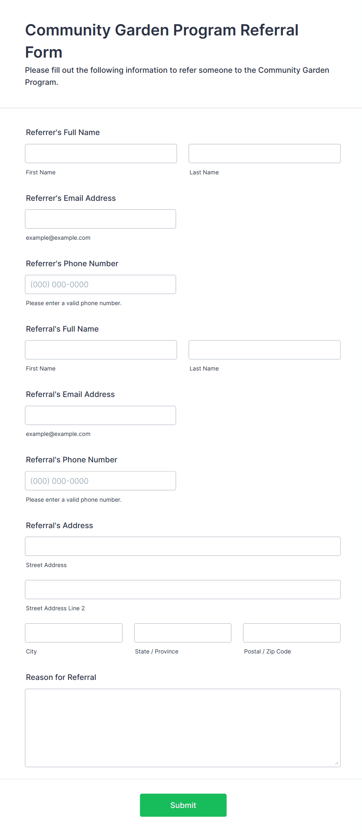Click the Postal / Zip Code field
362x836 pixels.
(292, 633)
